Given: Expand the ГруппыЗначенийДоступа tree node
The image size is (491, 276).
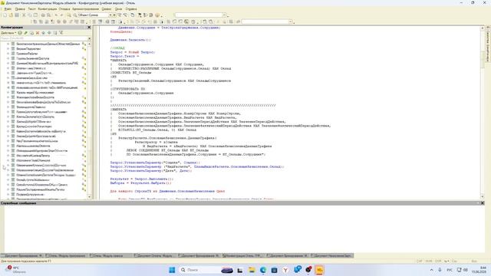Looking at the screenshot, I should (8, 58).
